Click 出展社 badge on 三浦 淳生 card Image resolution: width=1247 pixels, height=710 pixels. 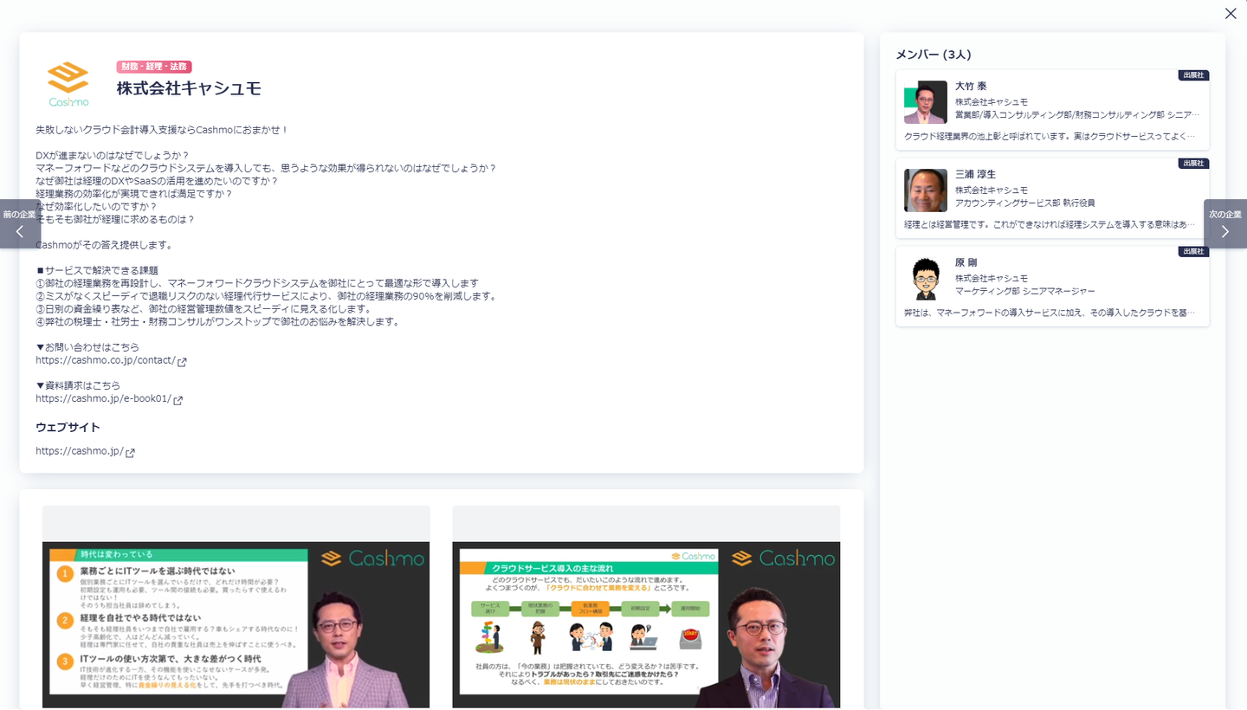pyautogui.click(x=1193, y=164)
